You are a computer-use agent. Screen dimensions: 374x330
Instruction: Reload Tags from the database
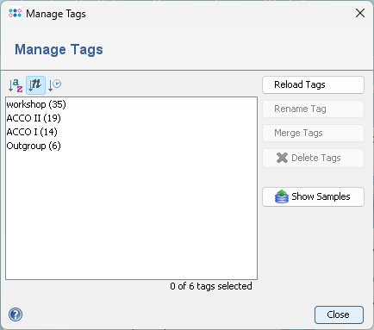(313, 84)
